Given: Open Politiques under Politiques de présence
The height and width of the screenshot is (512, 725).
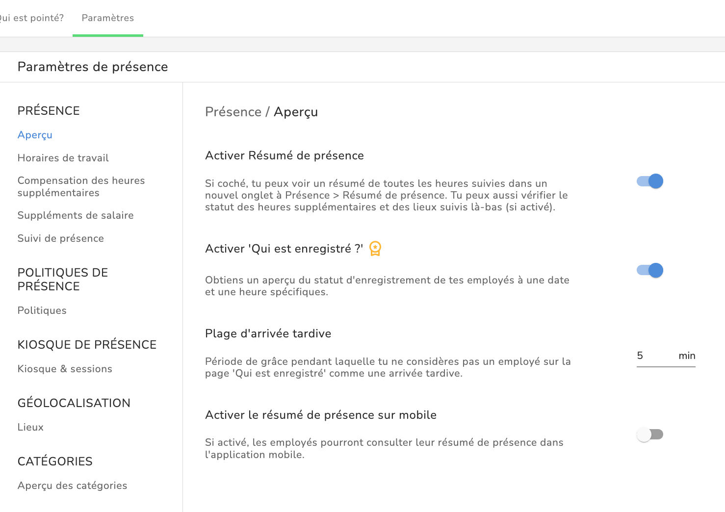Looking at the screenshot, I should tap(42, 310).
